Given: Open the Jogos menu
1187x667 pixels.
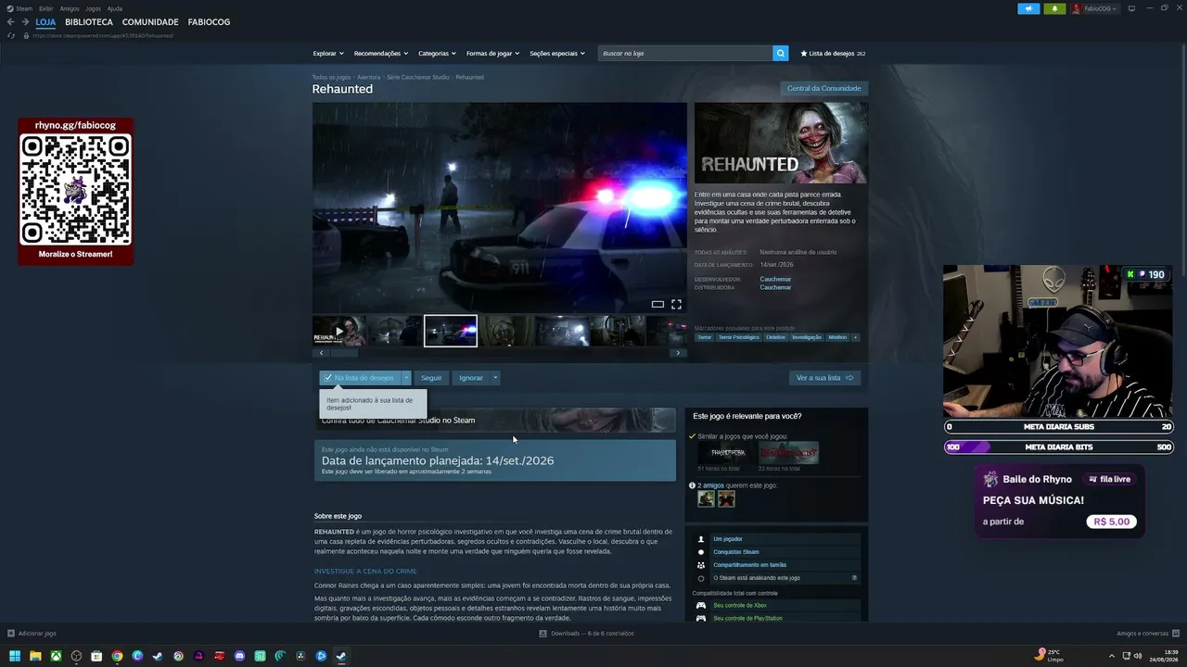Looking at the screenshot, I should click(93, 8).
